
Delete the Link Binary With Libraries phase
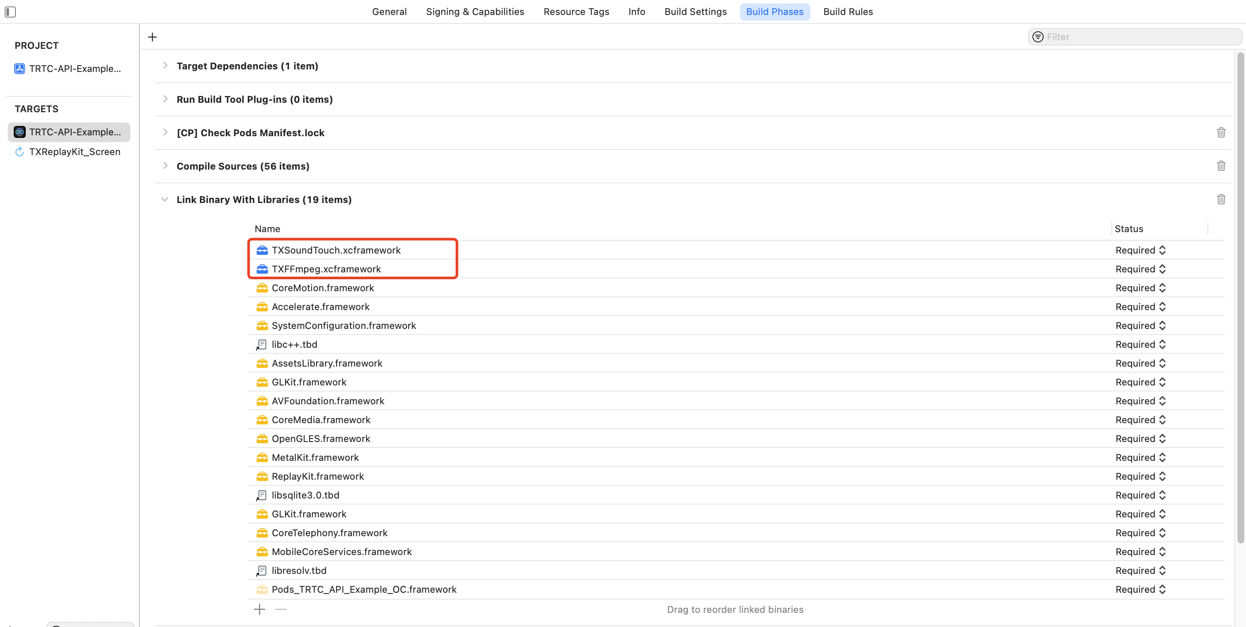pos(1221,200)
